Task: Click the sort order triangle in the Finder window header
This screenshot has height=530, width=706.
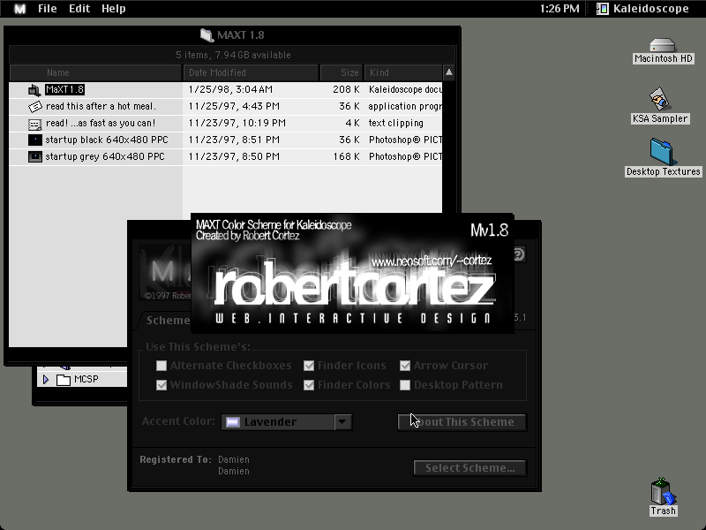Action: pyautogui.click(x=449, y=72)
